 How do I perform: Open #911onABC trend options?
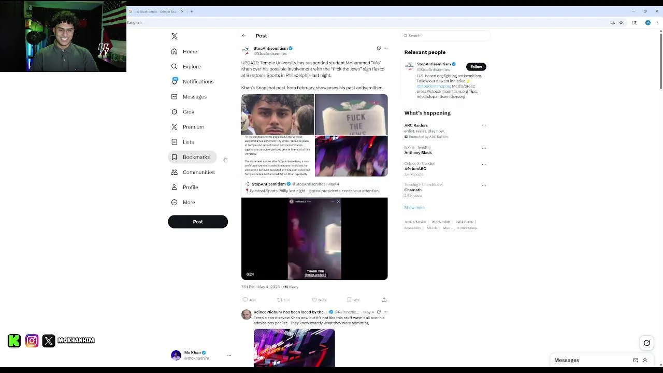pyautogui.click(x=484, y=164)
